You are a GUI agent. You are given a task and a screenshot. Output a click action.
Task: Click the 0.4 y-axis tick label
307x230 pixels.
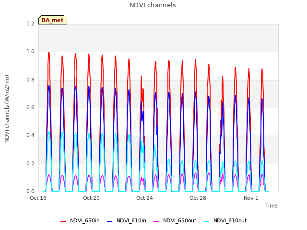click(30, 135)
